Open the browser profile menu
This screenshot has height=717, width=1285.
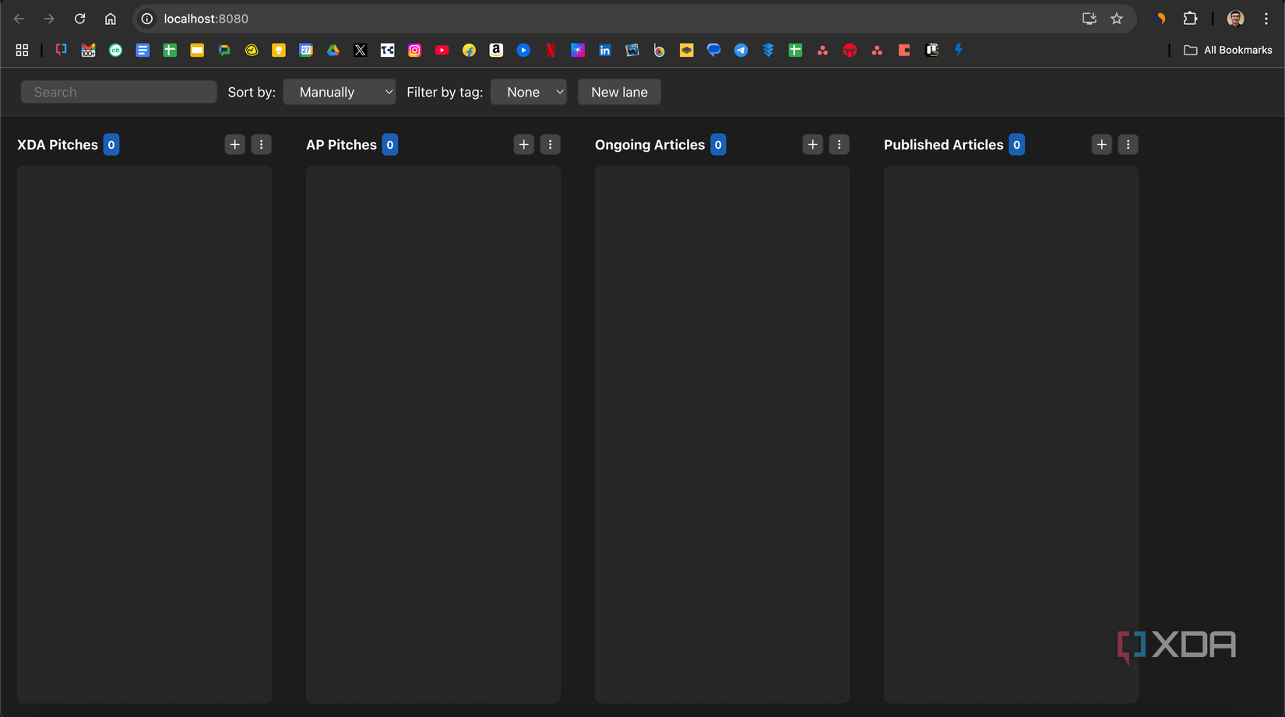coord(1234,18)
